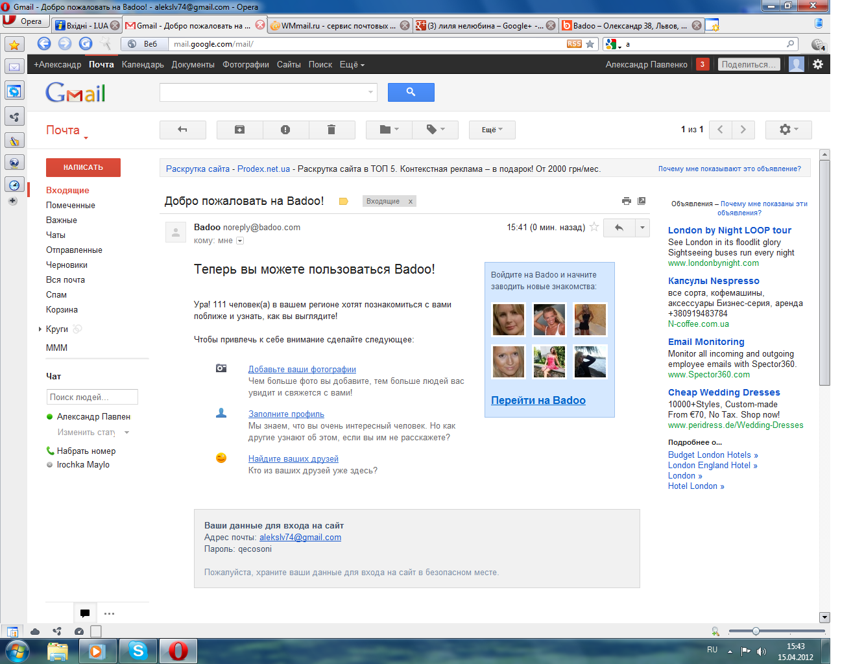
Task: Toggle the yellow importance marker
Action: 344,201
